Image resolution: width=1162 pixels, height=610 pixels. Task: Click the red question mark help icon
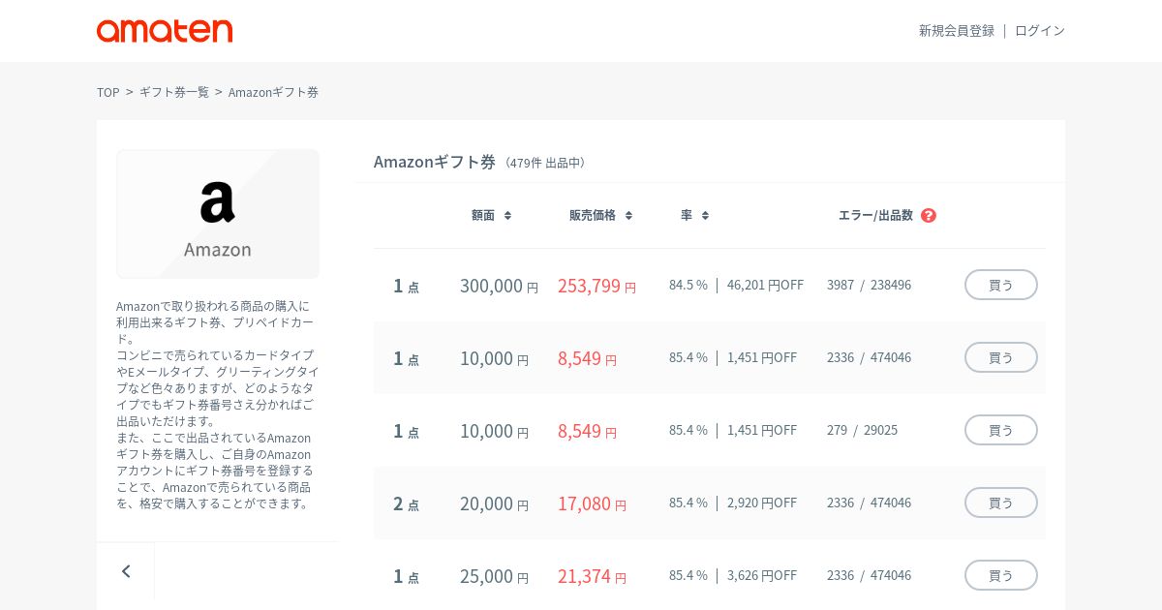[x=929, y=215]
